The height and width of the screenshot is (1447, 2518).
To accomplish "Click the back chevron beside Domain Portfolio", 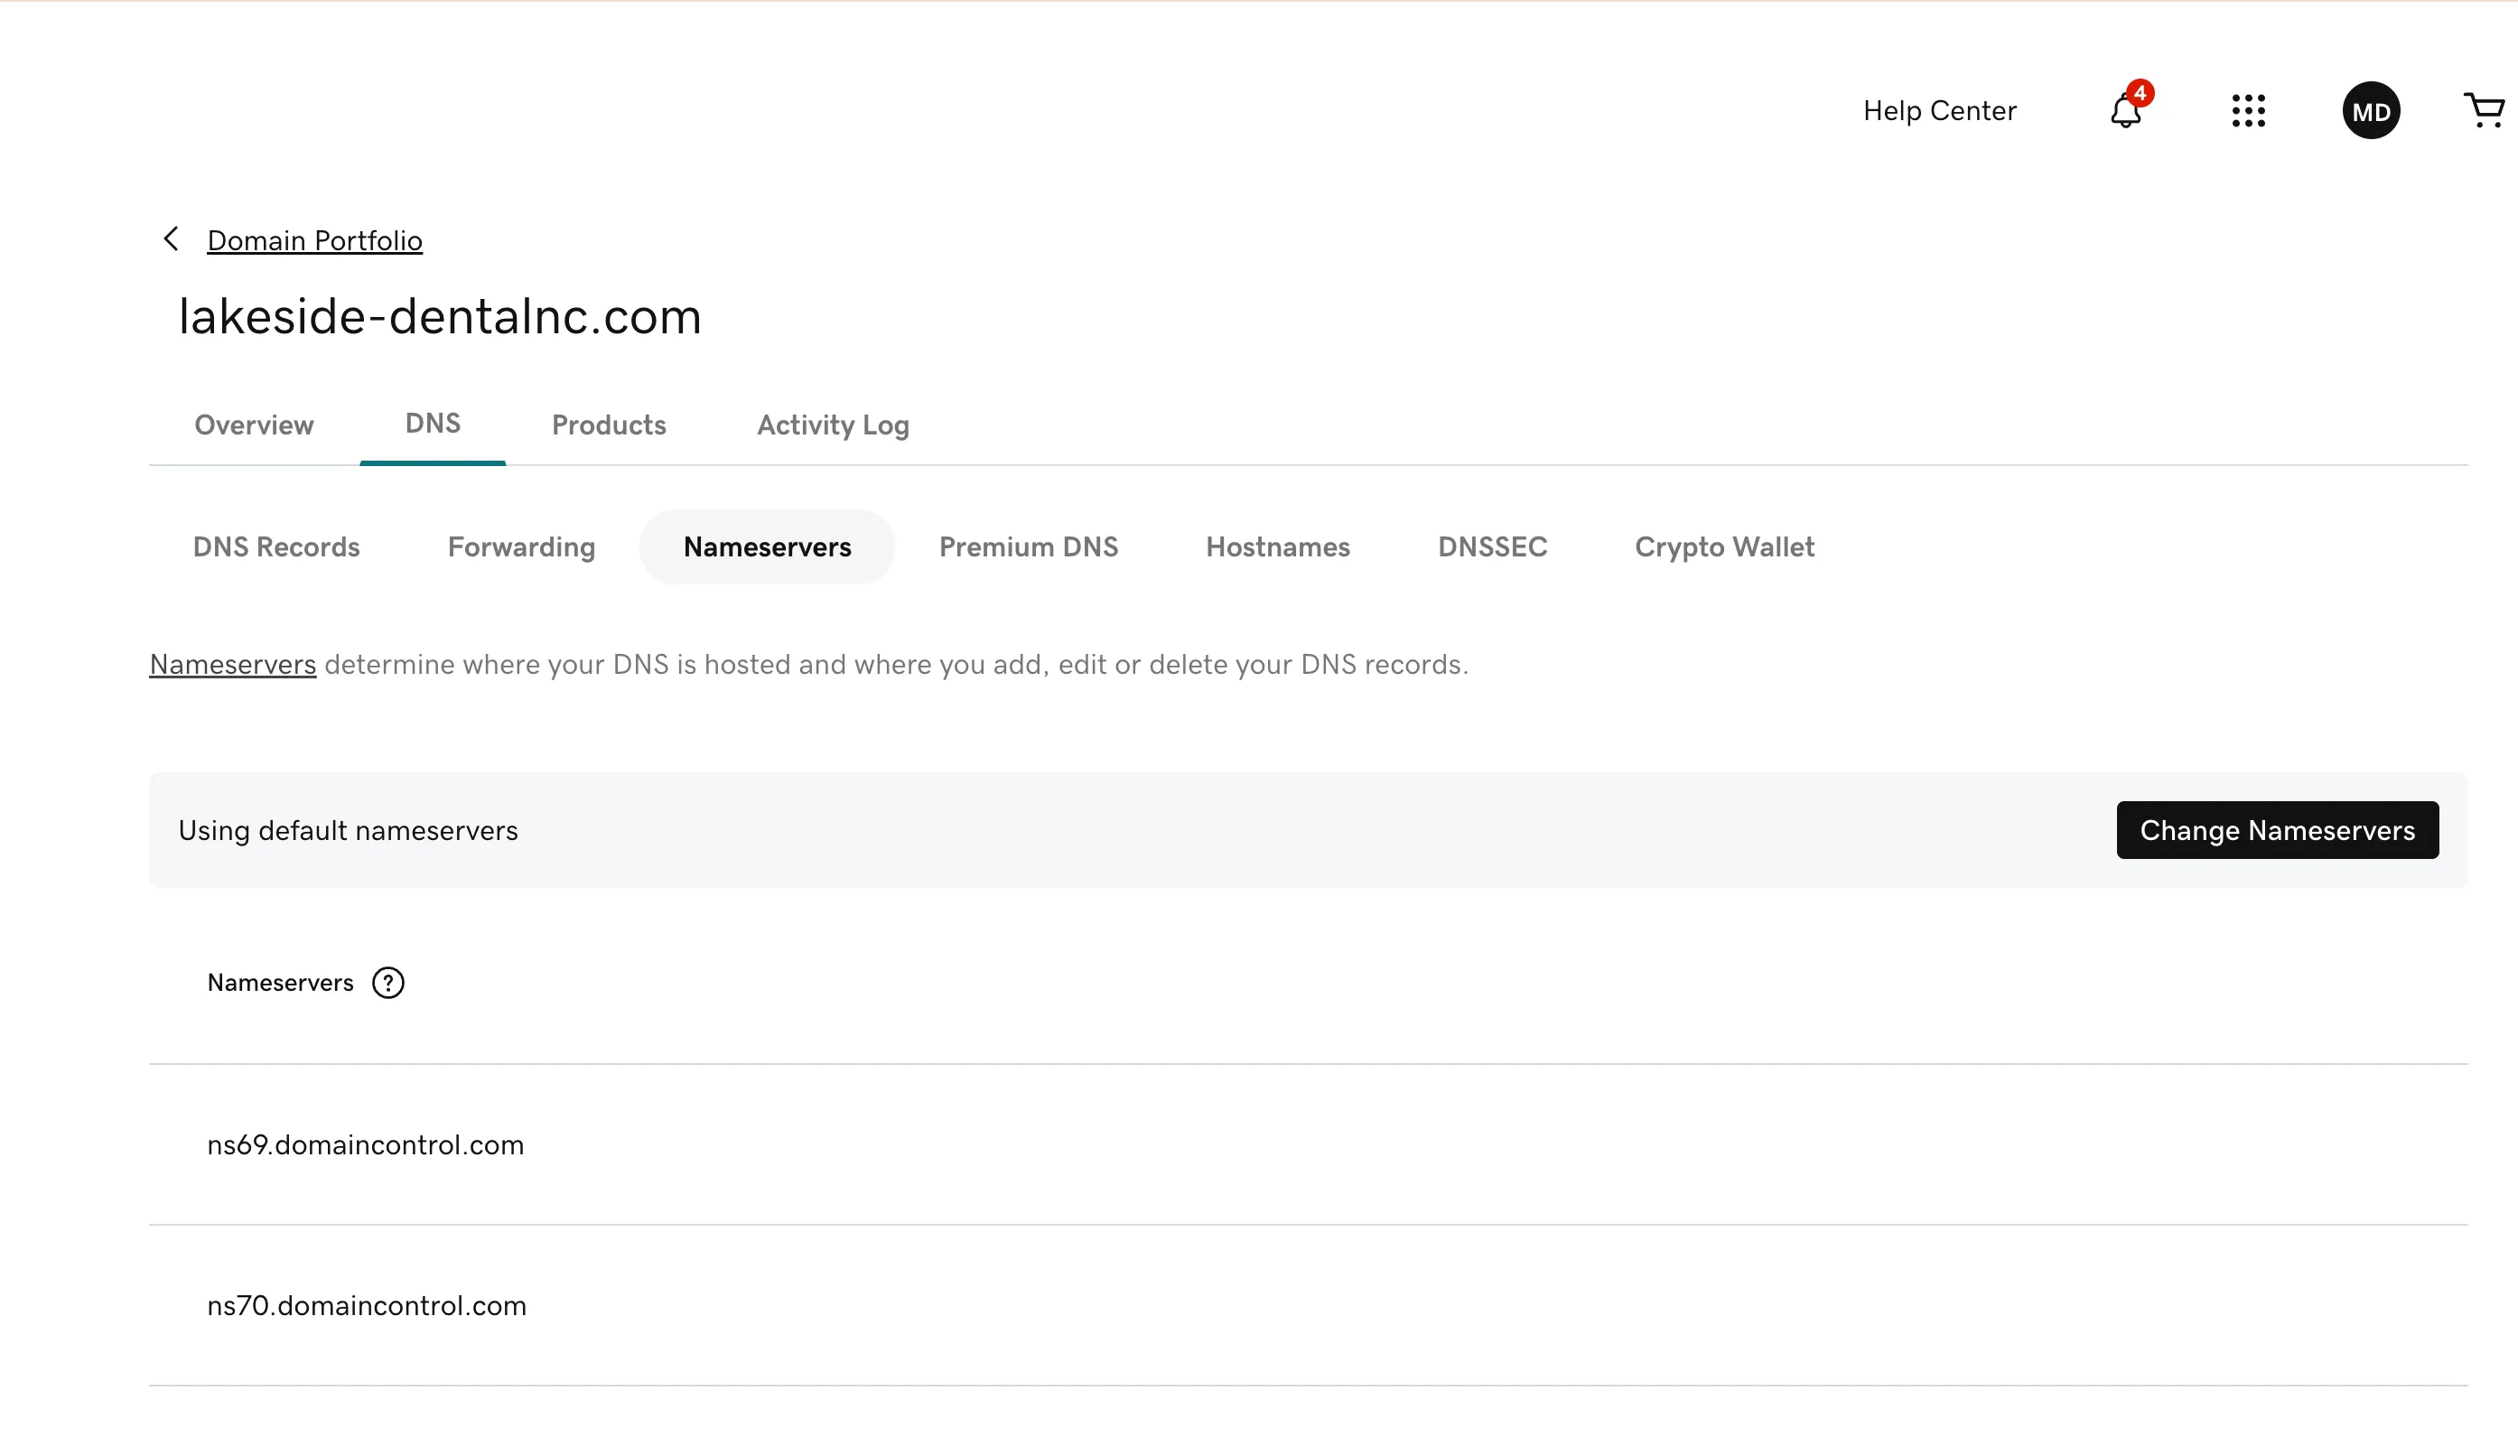I will (171, 238).
